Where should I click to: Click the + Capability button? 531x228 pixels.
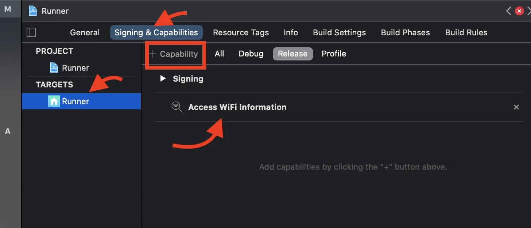click(x=174, y=54)
